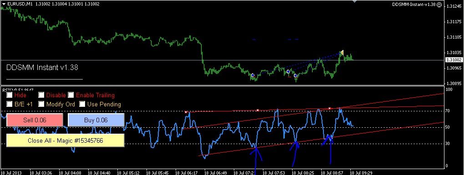Click the 1.31035 price scale value

[454, 53]
